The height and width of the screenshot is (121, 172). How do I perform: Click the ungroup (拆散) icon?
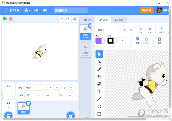[x=150, y=30]
